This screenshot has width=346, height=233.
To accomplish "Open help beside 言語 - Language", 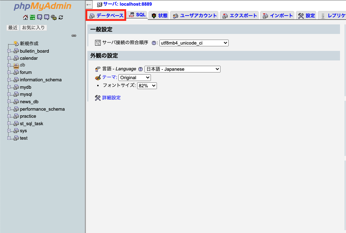I will point(141,69).
